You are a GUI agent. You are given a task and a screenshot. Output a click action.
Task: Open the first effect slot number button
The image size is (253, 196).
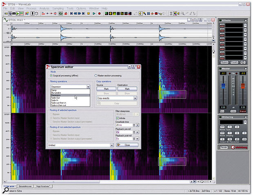pos(245,25)
